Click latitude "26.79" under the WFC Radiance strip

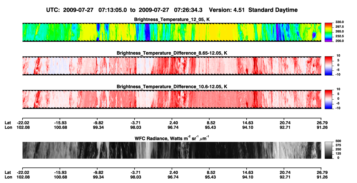(x=321, y=172)
